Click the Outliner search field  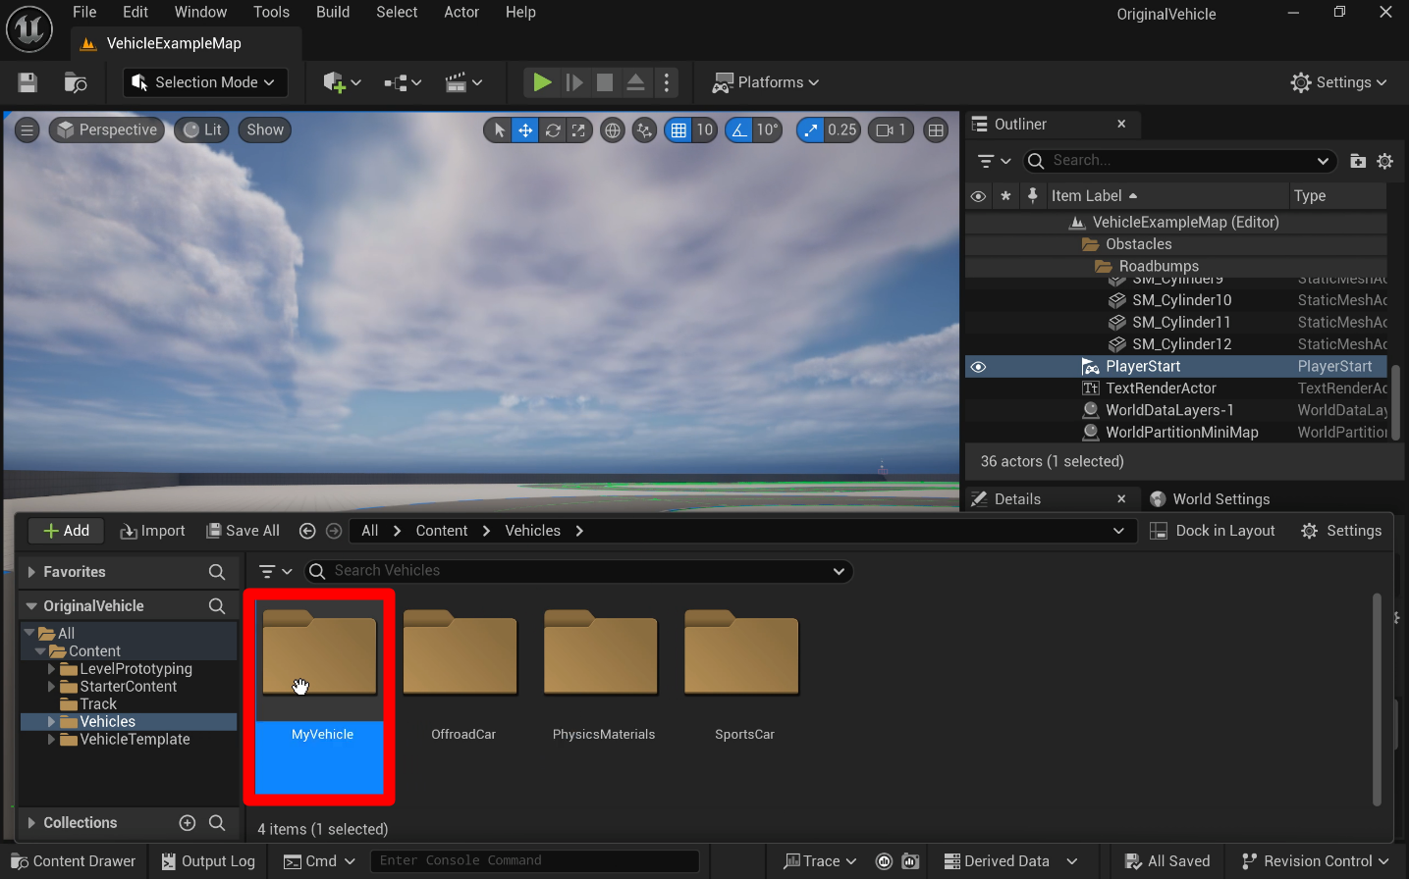pos(1181,161)
